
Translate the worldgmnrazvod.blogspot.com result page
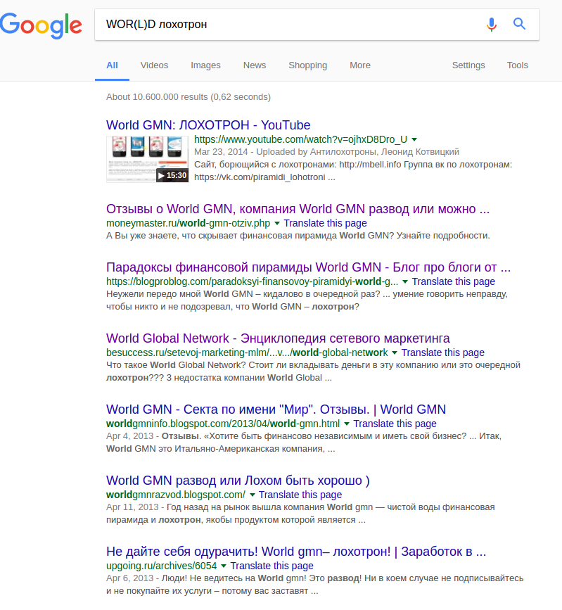pos(300,495)
